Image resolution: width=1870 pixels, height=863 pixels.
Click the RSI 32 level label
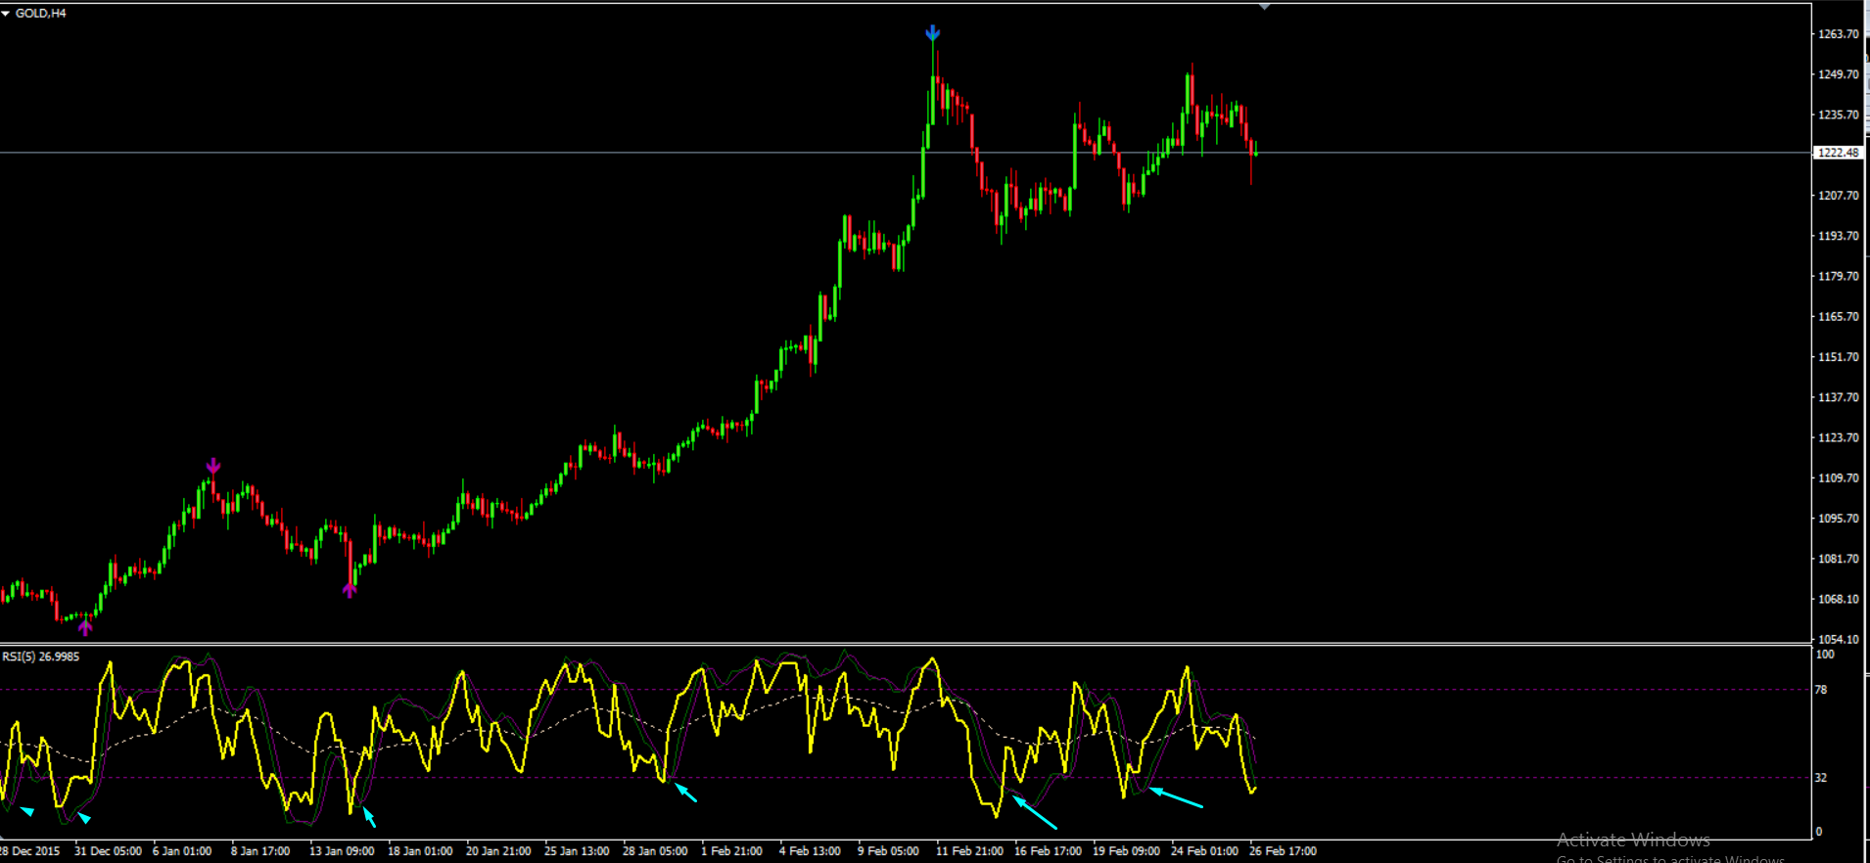(1821, 778)
